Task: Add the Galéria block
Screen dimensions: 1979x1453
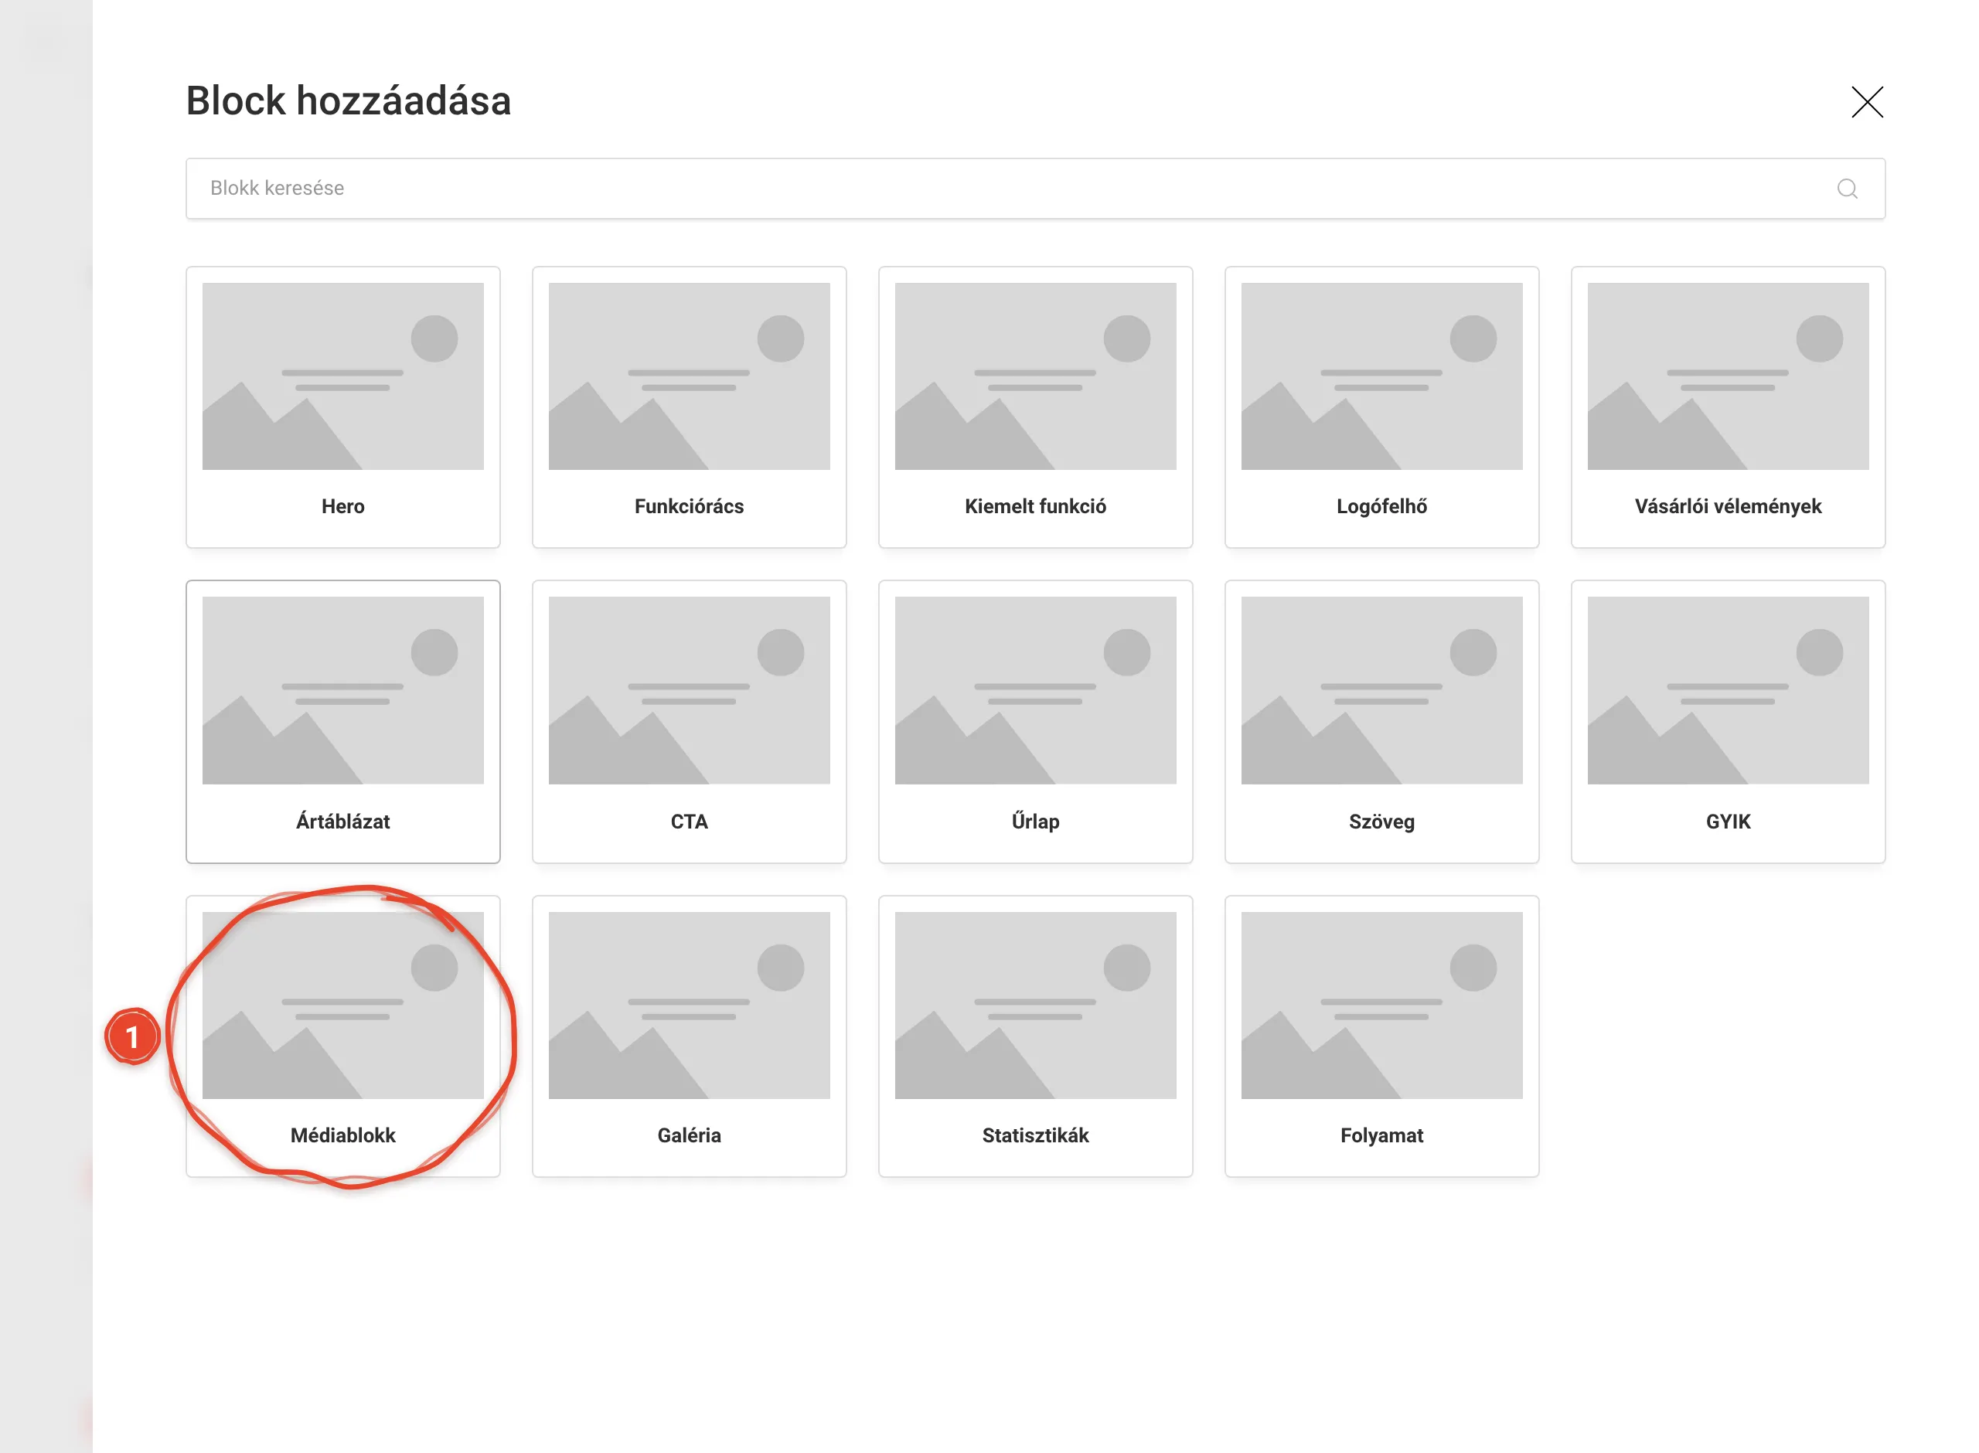Action: click(689, 1036)
